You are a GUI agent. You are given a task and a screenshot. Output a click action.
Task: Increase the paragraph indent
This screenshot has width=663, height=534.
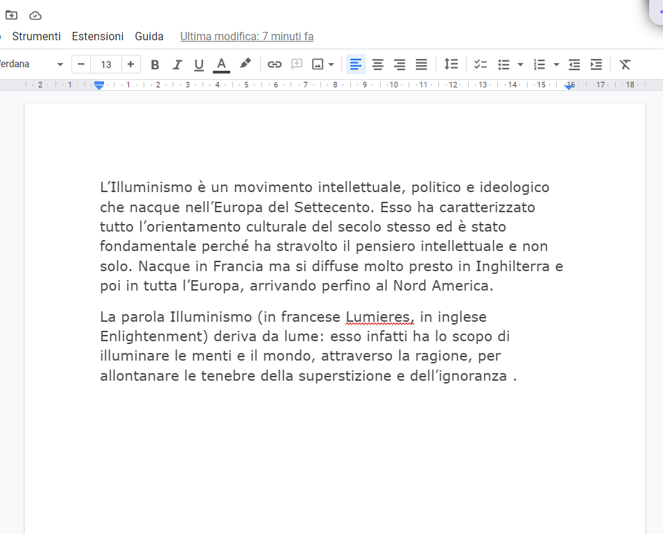(x=596, y=64)
